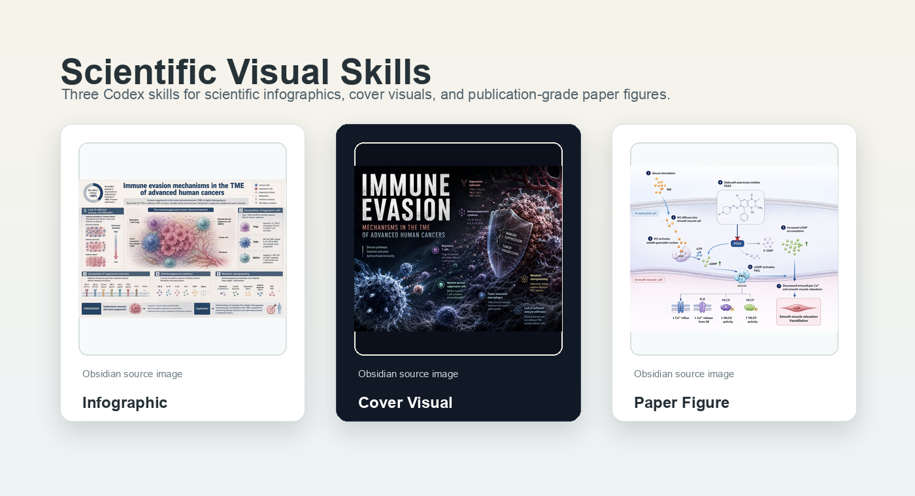This screenshot has width=915, height=496.
Task: Click "Obsidian source image" caption in the Cover Visual card
Action: pos(408,374)
